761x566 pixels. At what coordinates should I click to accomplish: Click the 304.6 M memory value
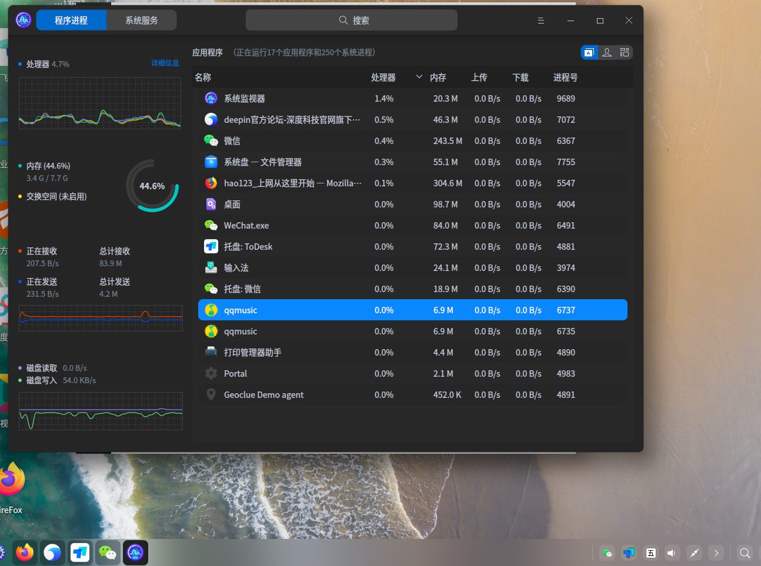448,183
